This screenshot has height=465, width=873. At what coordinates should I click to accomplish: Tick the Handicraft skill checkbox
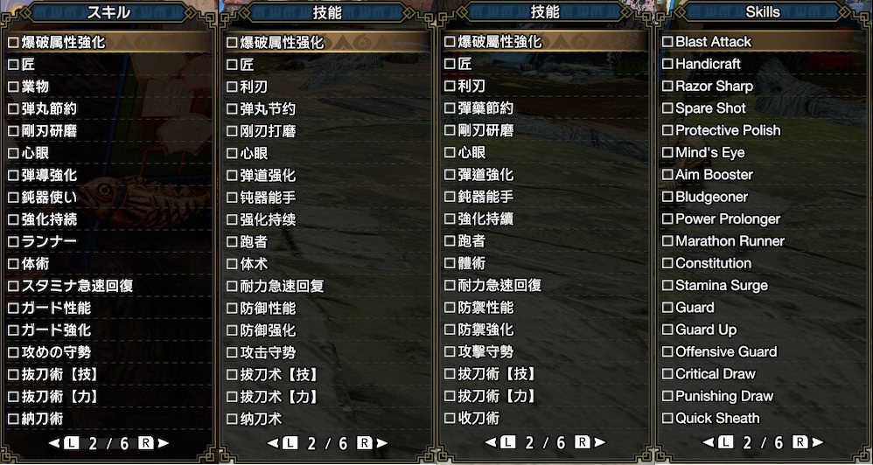[667, 64]
